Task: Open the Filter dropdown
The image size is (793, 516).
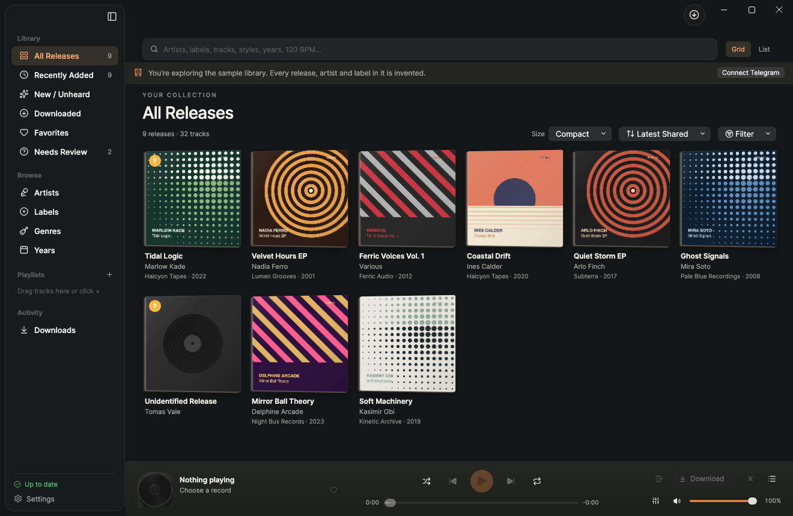Action: (x=747, y=134)
